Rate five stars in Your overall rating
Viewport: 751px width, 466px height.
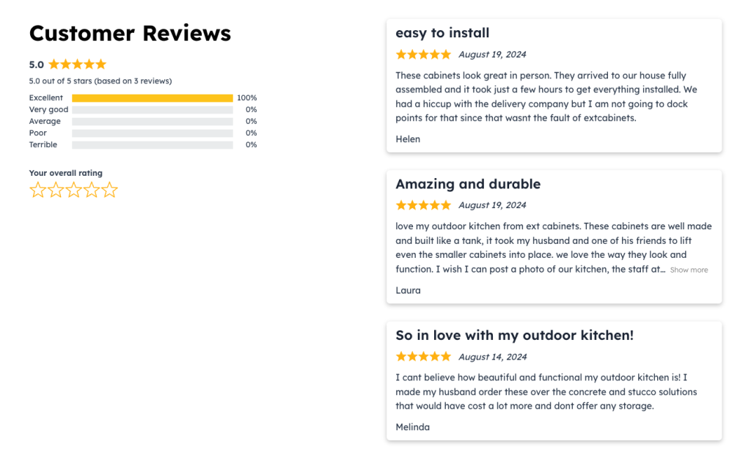[109, 190]
